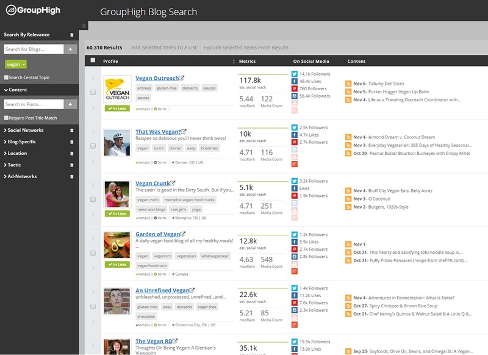Clear Ad-Networks filter trash icon

point(72,176)
